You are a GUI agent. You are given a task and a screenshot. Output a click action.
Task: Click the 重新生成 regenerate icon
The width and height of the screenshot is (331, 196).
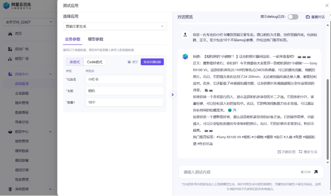coord(300,152)
